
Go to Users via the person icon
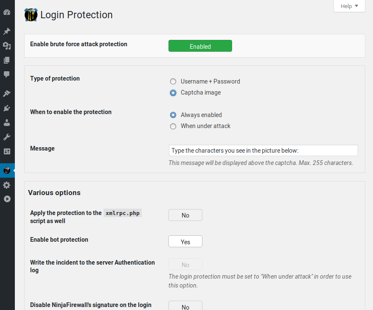pos(7,123)
